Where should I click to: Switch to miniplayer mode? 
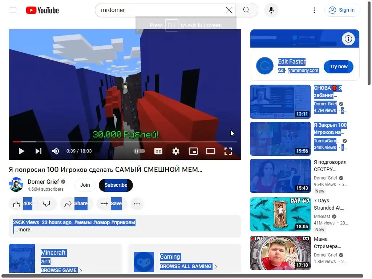coord(193,151)
